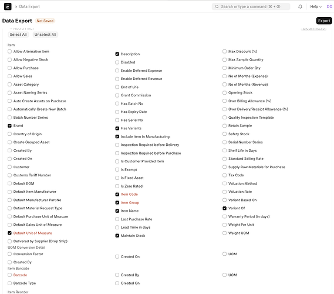Check the Opening Stock checkbox

[224, 92]
